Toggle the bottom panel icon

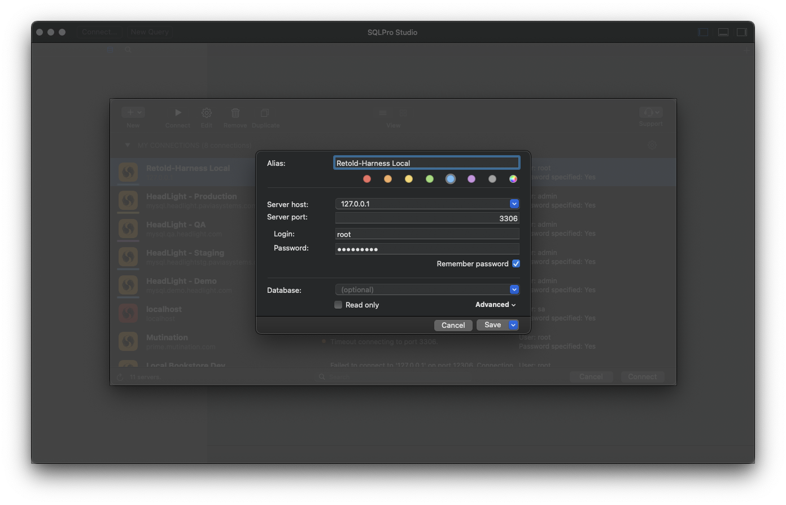tap(723, 32)
